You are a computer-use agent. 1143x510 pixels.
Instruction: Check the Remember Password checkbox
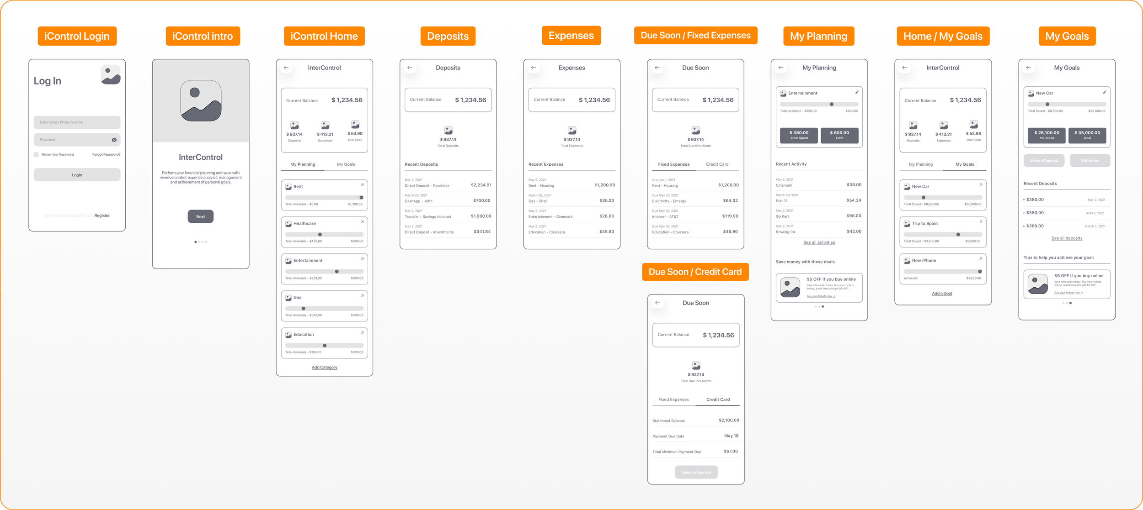[x=36, y=155]
